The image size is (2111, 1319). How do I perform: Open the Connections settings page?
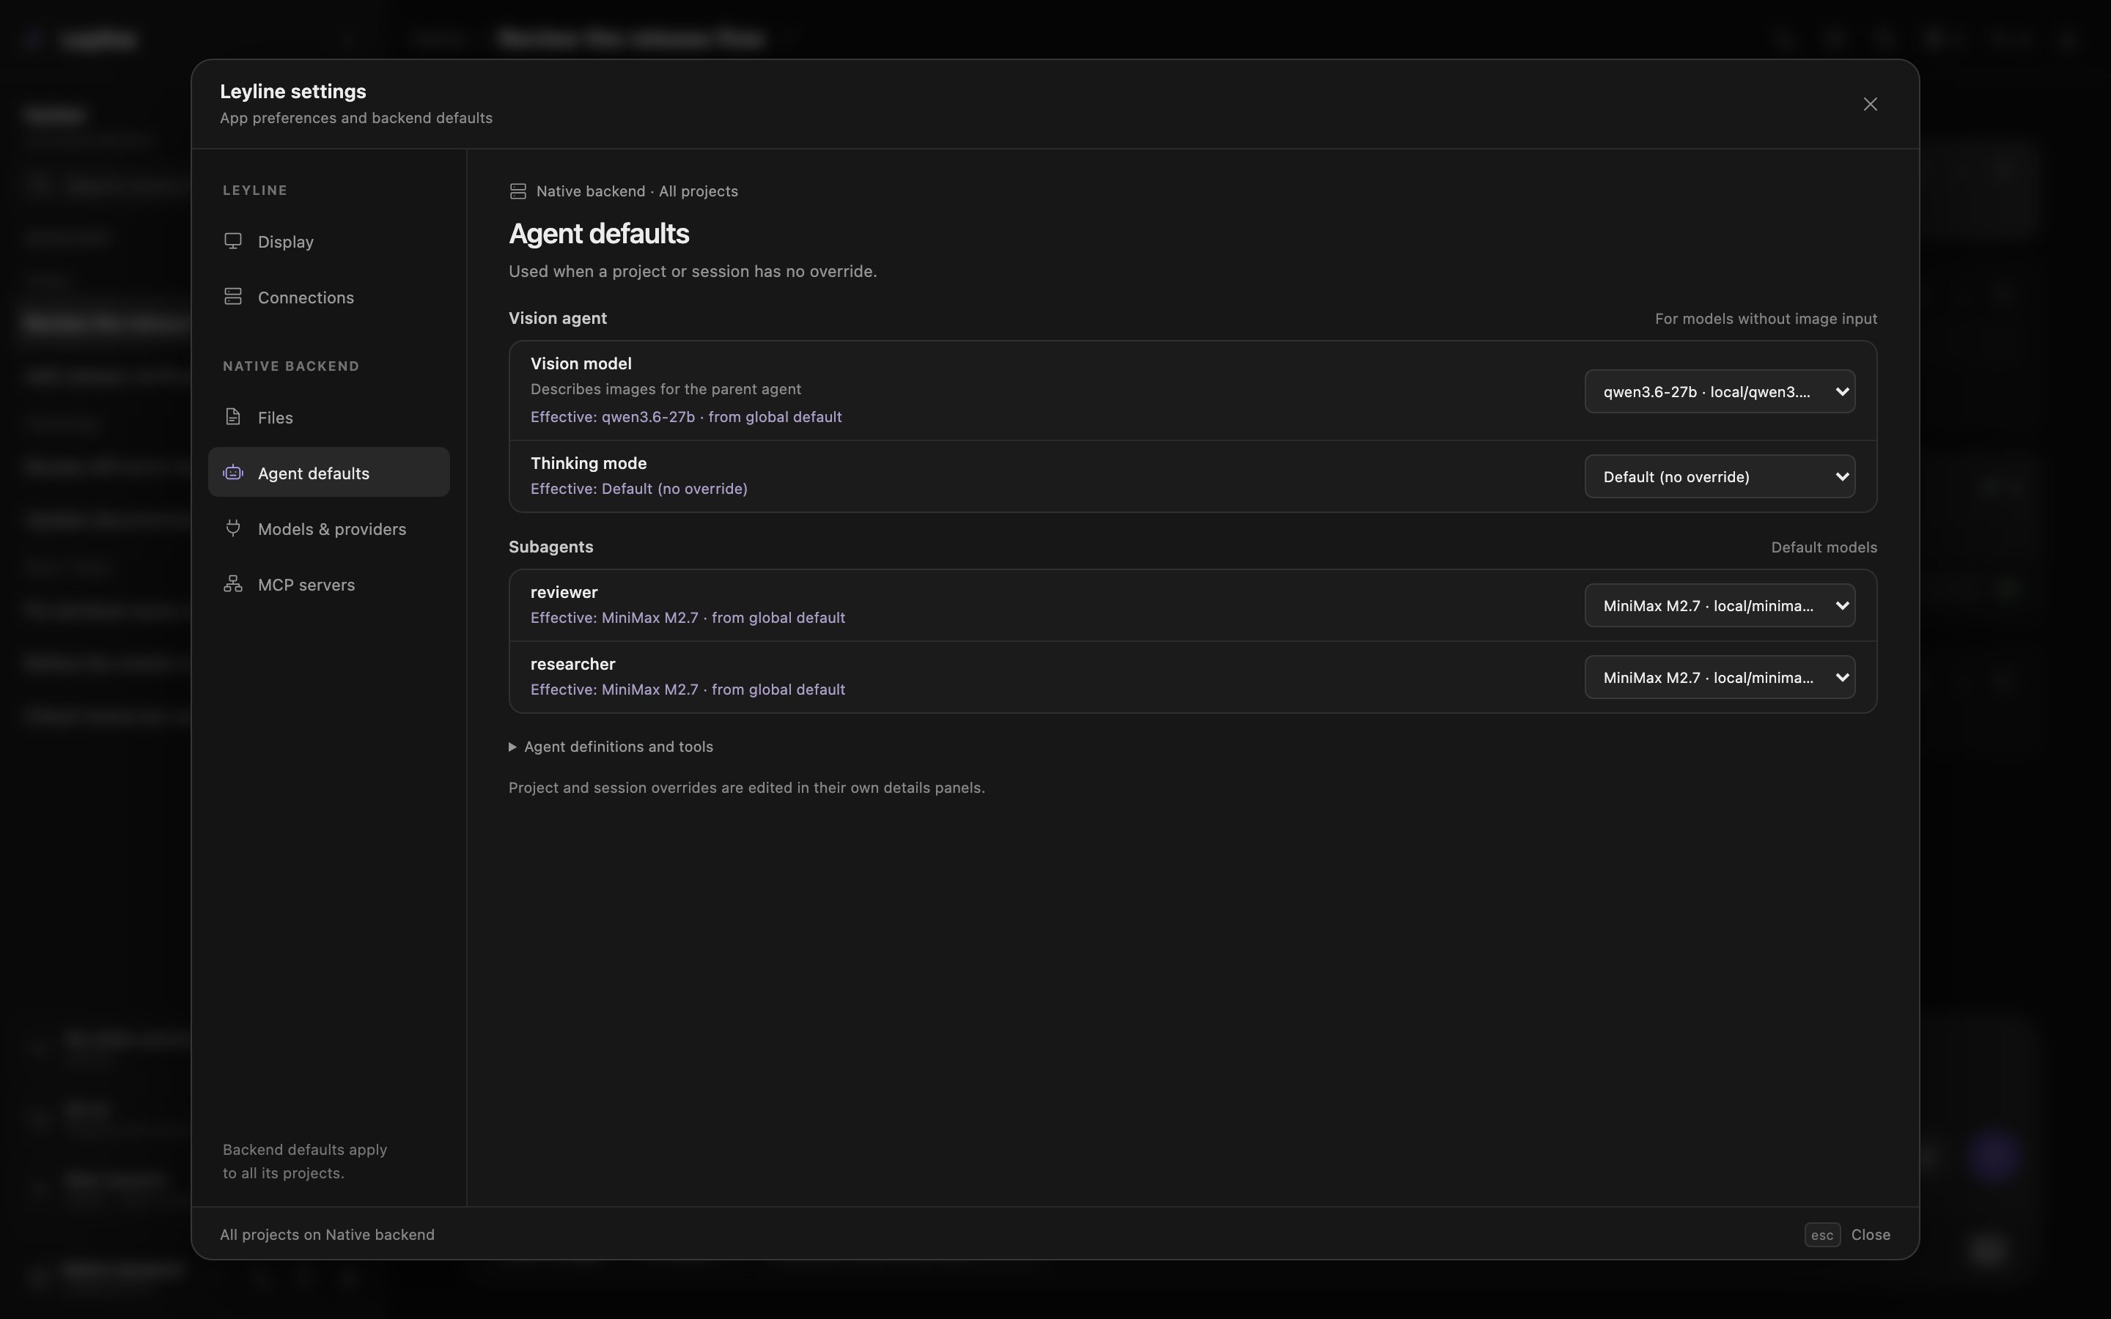(x=329, y=298)
